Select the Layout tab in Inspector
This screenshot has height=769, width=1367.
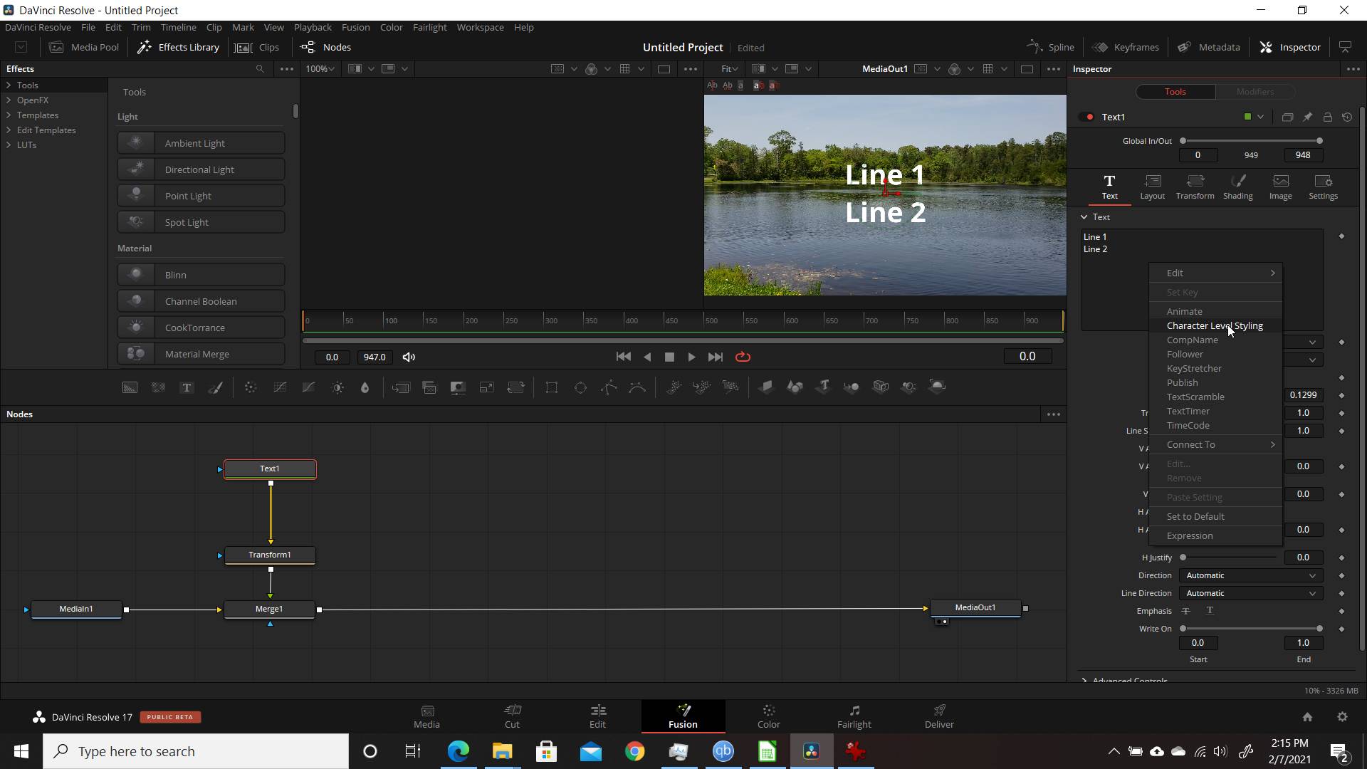click(x=1151, y=185)
